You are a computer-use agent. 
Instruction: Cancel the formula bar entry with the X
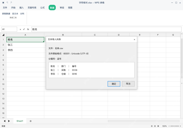20,30
